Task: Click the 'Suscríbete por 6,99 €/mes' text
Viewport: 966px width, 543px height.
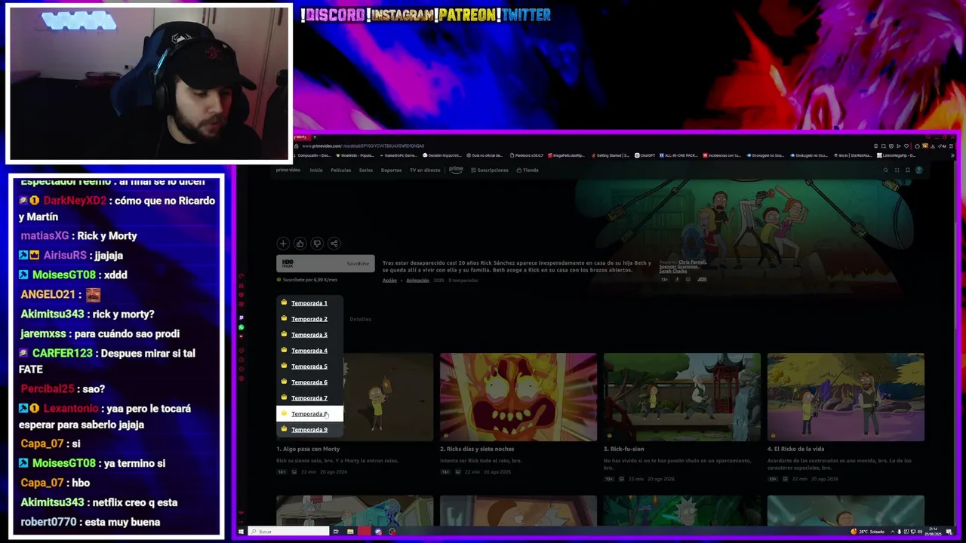Action: (x=308, y=280)
